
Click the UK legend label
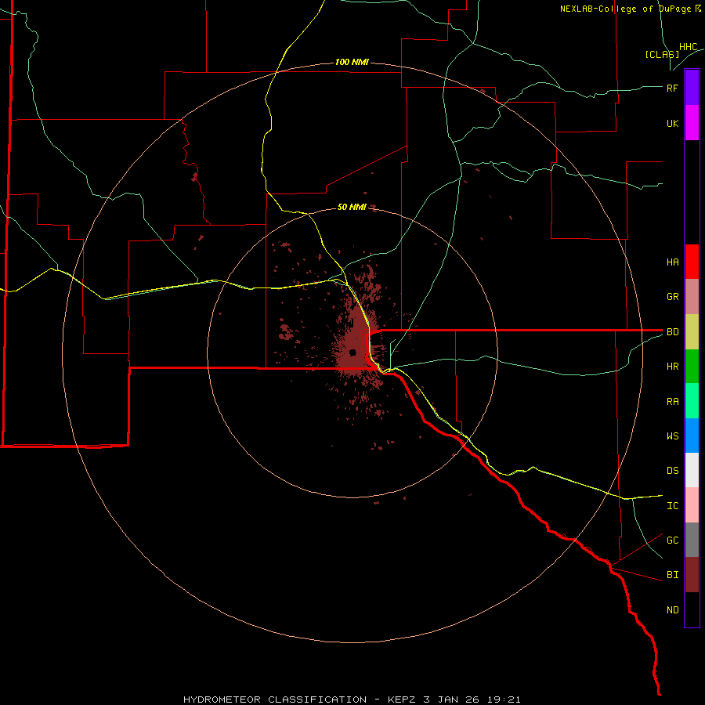(672, 123)
